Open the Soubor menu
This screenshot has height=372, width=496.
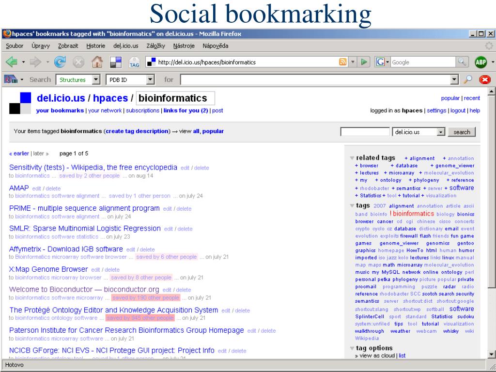tap(15, 46)
